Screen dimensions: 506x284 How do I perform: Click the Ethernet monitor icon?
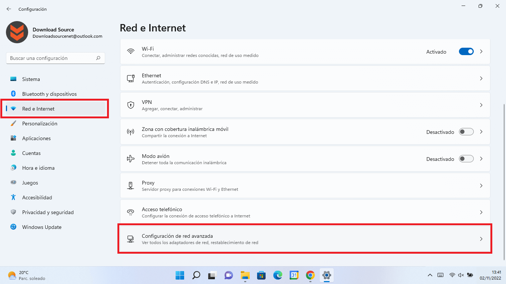pos(130,78)
